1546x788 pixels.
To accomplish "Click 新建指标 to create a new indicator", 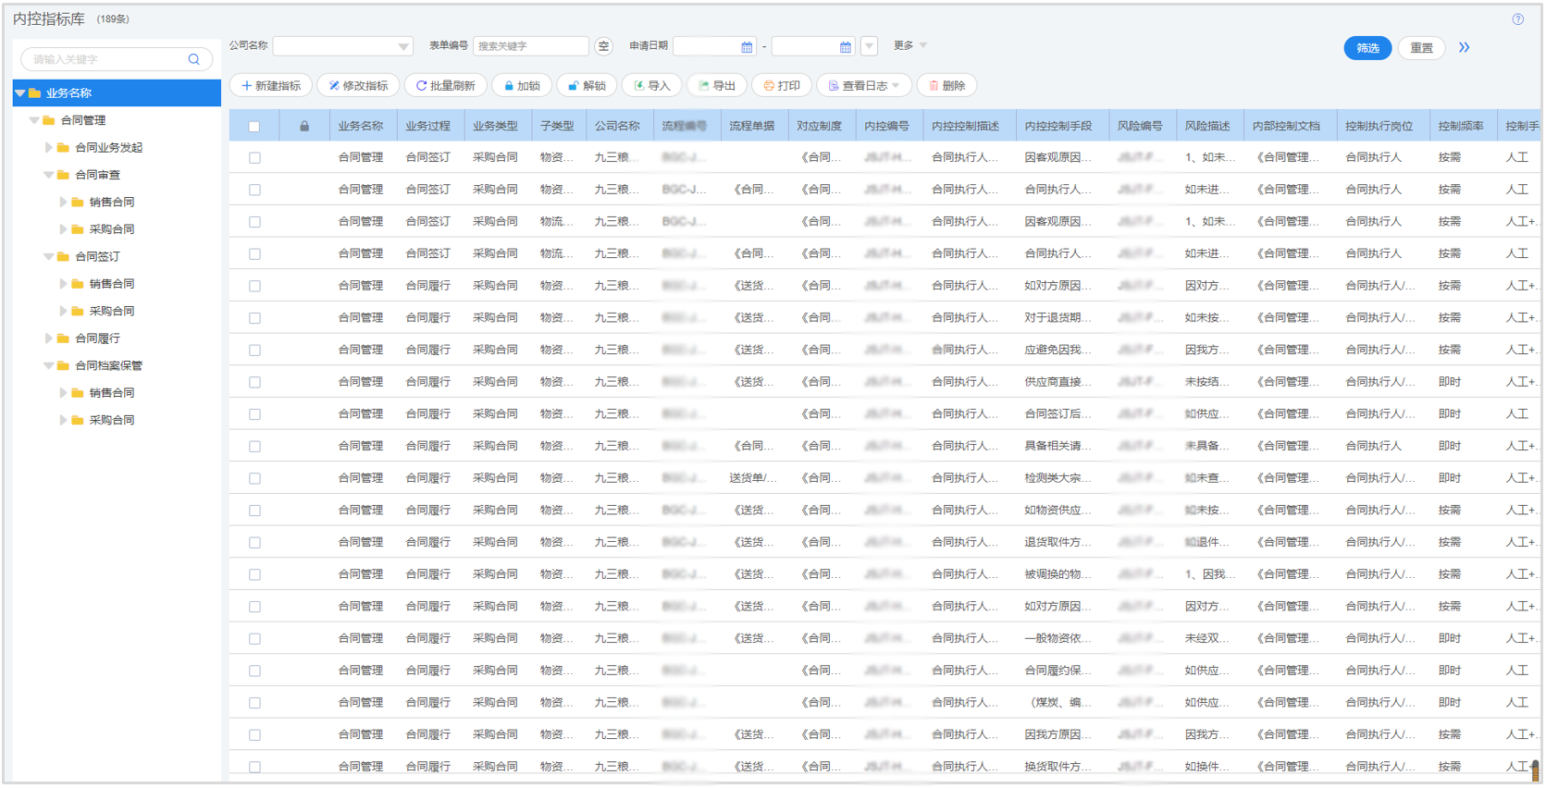I will (x=271, y=86).
